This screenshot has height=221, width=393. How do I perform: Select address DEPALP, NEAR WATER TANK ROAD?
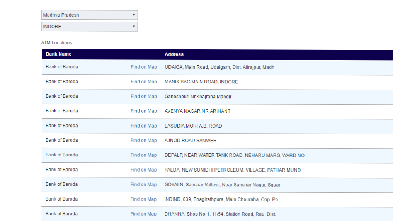pyautogui.click(x=234, y=155)
